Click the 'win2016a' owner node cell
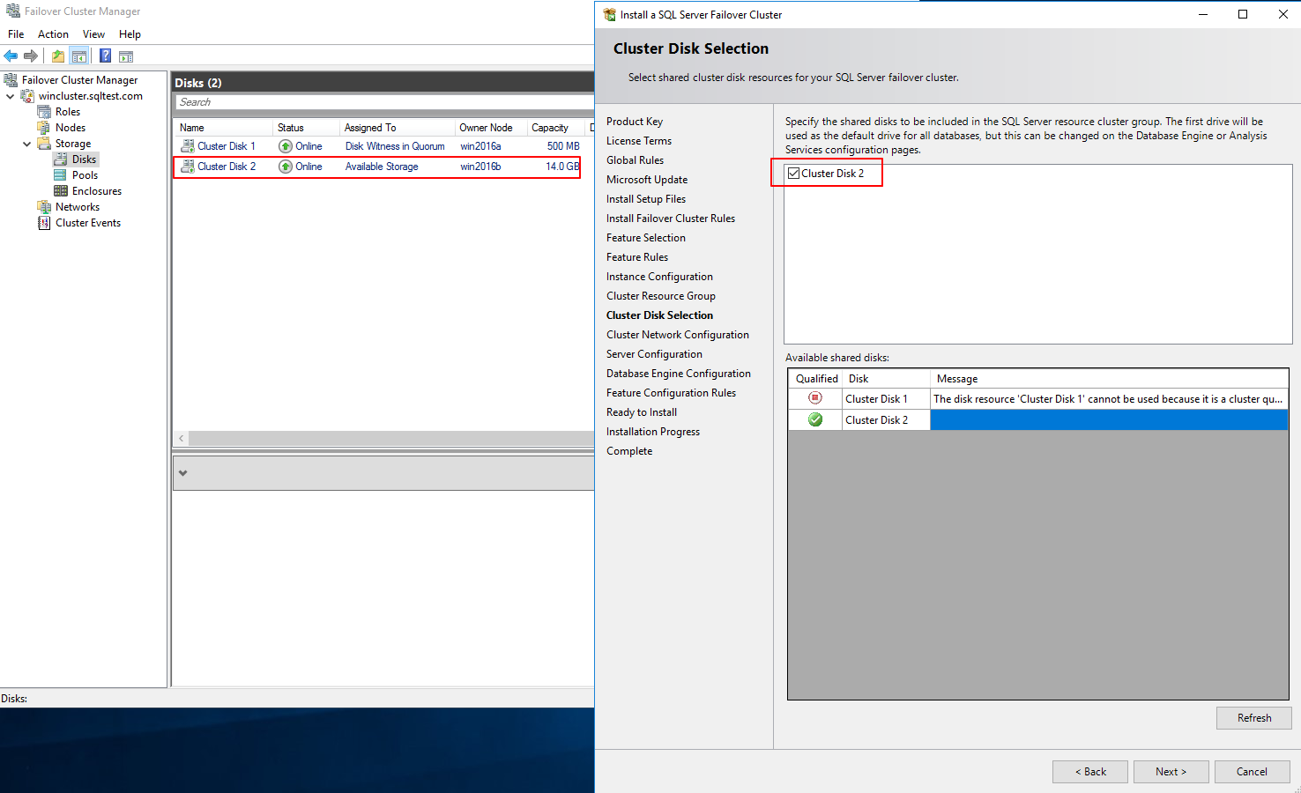Screen dimensions: 1301x793 click(480, 146)
